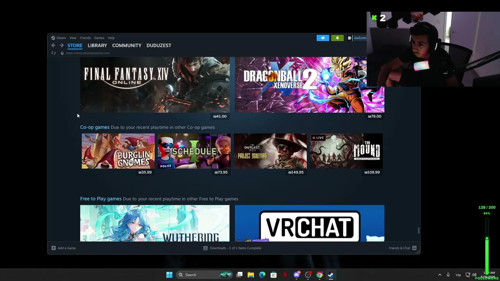Screen dimensions: 500x281
Task: Open the Friends & Chat icon
Action: point(414,248)
